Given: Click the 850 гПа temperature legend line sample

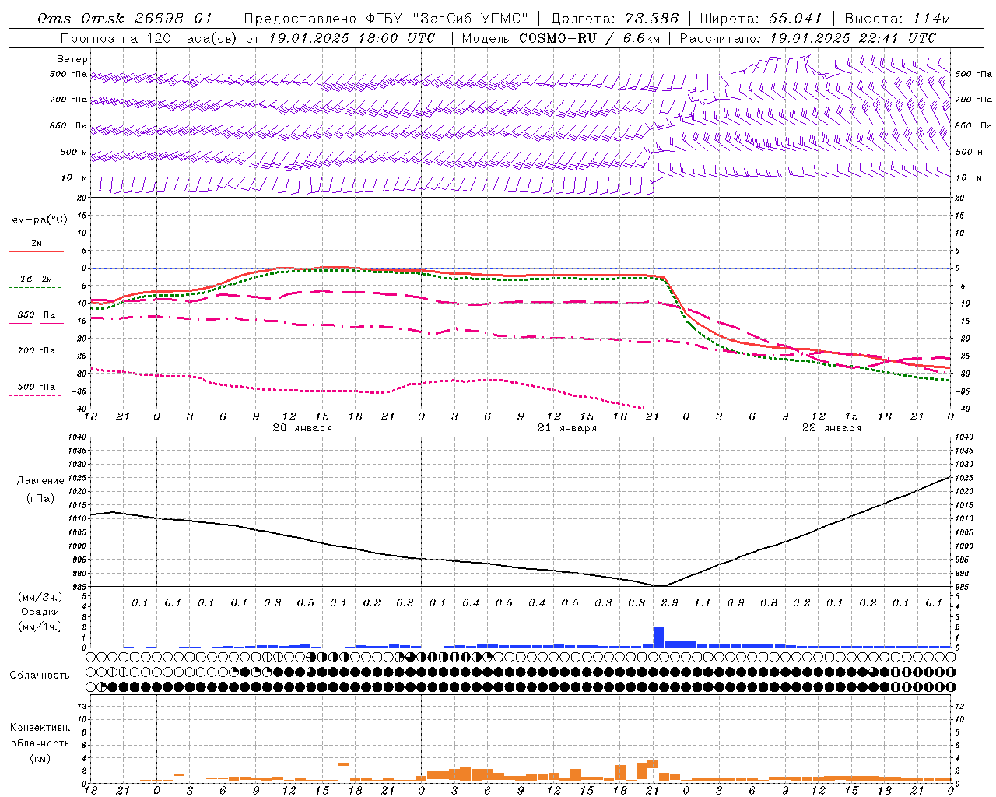Looking at the screenshot, I should pos(36,323).
